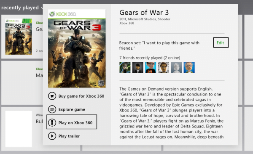Select the blank white tile thumbnail
Image resolution: width=253 pixels, height=154 pixels.
19,129
